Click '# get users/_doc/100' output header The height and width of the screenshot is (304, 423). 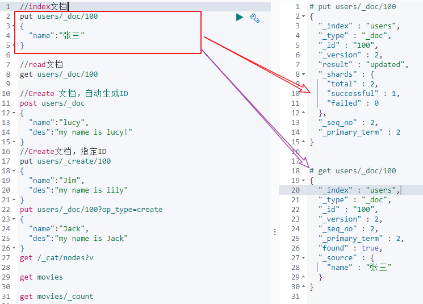click(x=353, y=171)
